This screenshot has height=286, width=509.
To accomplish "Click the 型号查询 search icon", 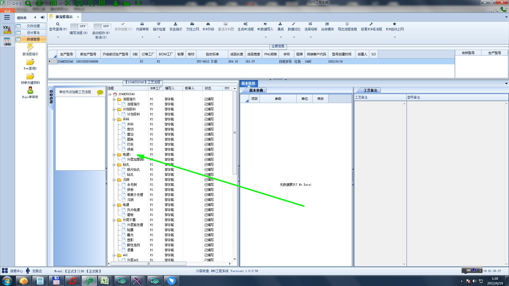I will pos(58,24).
